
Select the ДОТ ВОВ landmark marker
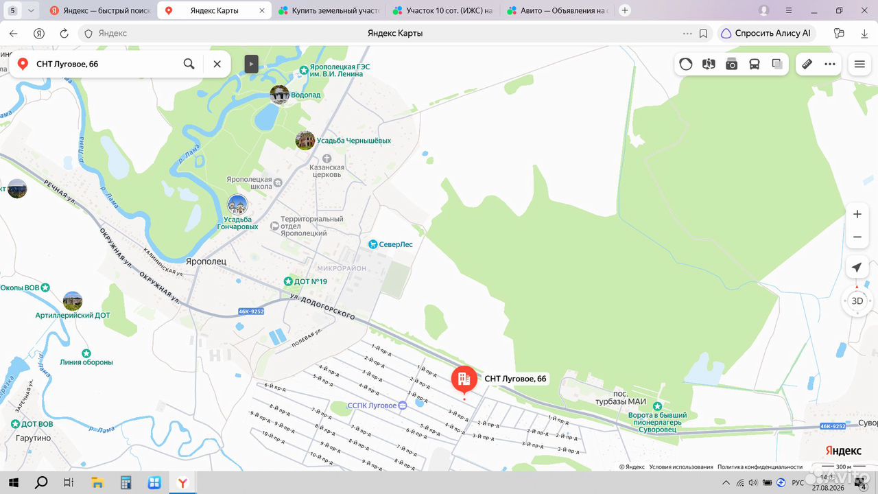[15, 424]
